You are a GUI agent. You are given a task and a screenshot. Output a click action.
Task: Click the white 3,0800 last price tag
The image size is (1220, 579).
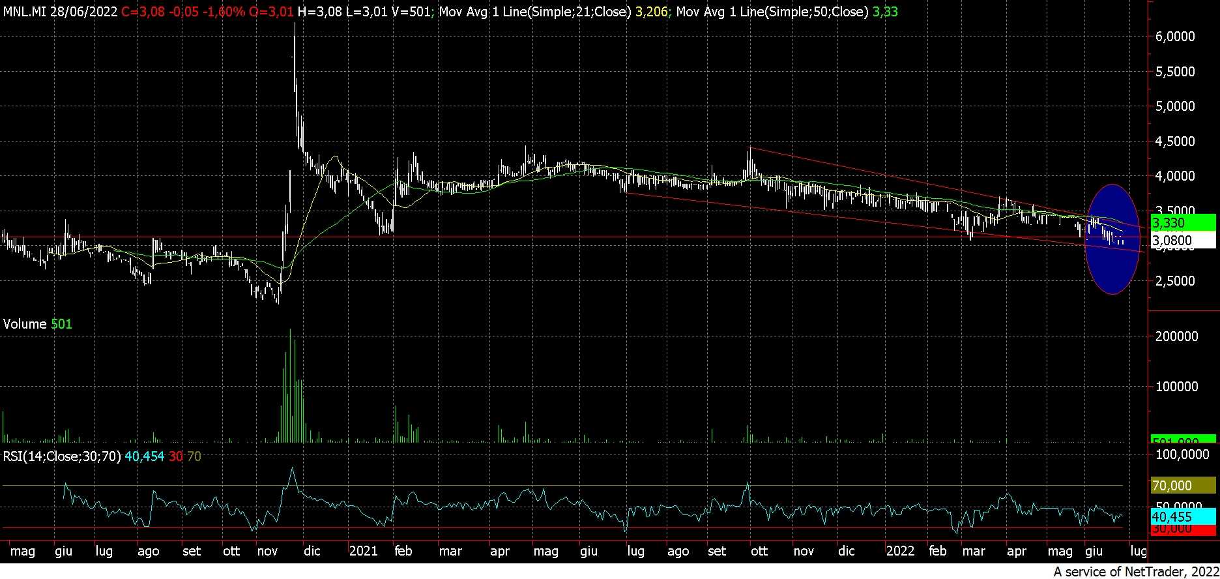pyautogui.click(x=1182, y=241)
